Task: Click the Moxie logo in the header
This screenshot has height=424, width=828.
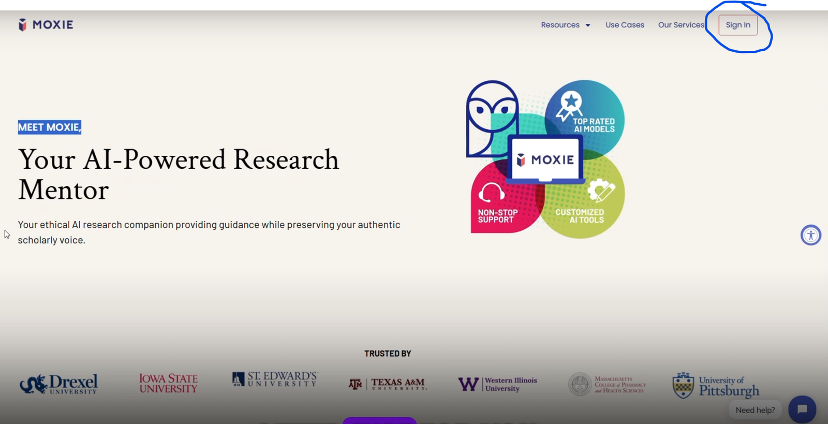Action: pyautogui.click(x=46, y=25)
